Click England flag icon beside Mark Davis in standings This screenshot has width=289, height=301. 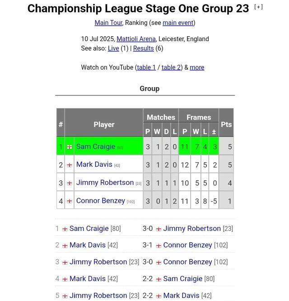click(x=70, y=165)
